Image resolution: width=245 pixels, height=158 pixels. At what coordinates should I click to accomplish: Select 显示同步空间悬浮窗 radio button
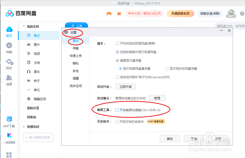167,69
